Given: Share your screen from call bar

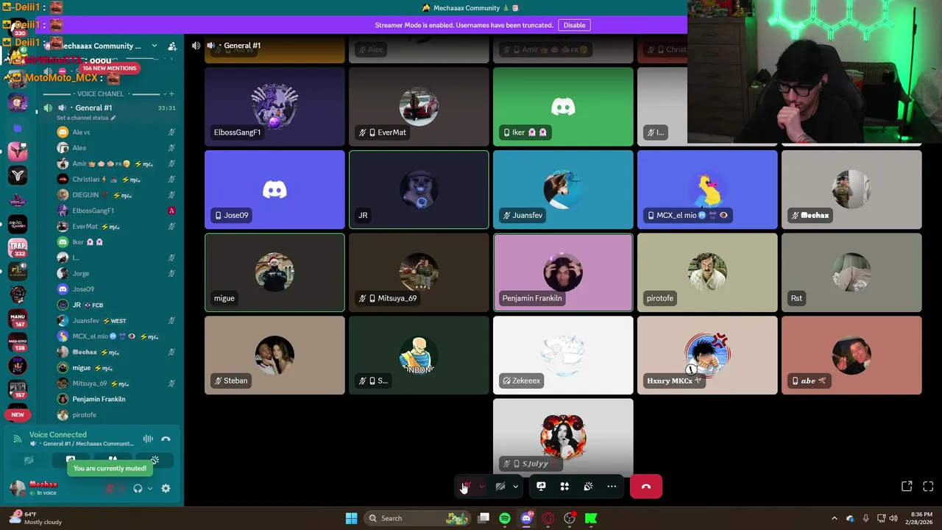Looking at the screenshot, I should (541, 487).
